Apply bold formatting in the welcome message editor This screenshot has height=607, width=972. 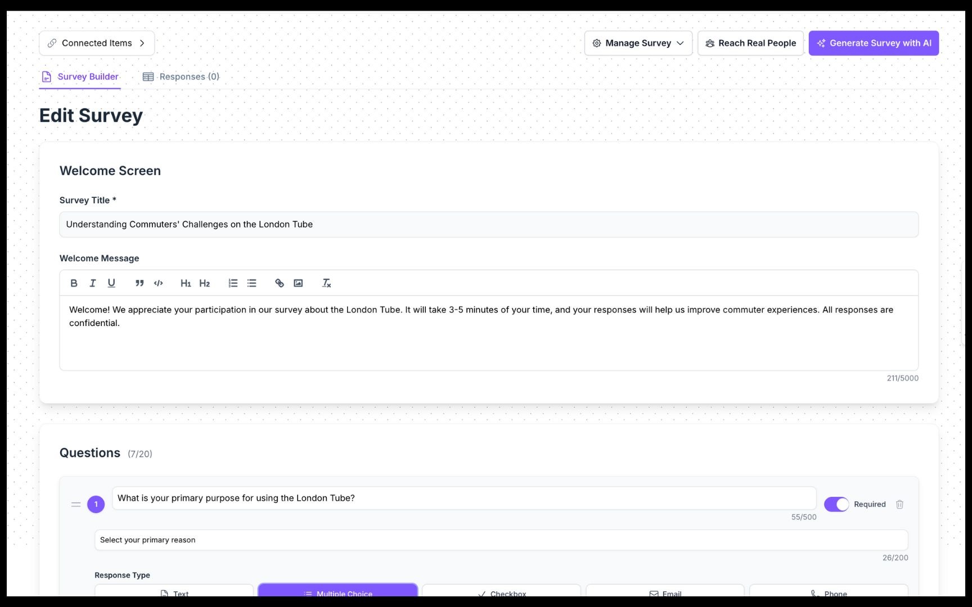pos(74,283)
